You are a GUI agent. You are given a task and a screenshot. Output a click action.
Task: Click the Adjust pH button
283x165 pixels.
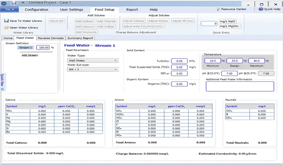click(x=56, y=21)
